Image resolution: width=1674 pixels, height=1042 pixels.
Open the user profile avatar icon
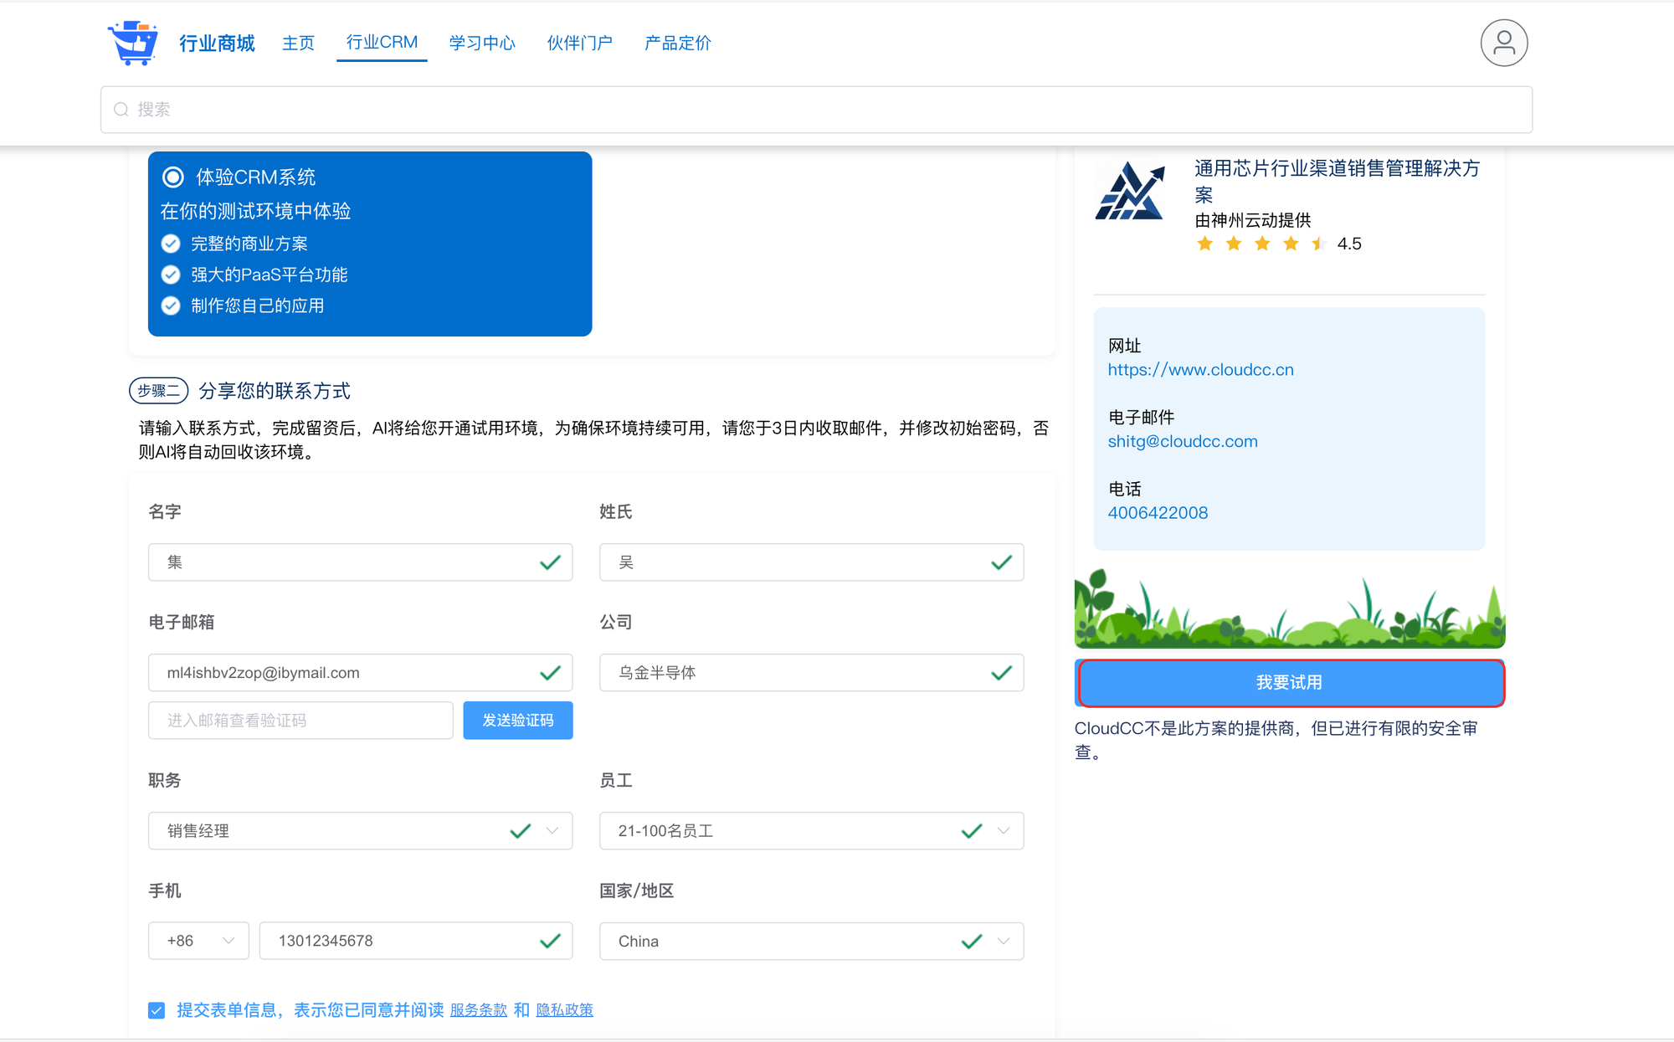(x=1503, y=43)
